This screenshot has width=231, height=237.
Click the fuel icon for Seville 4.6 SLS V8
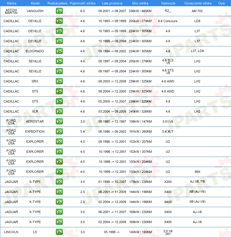59,61
